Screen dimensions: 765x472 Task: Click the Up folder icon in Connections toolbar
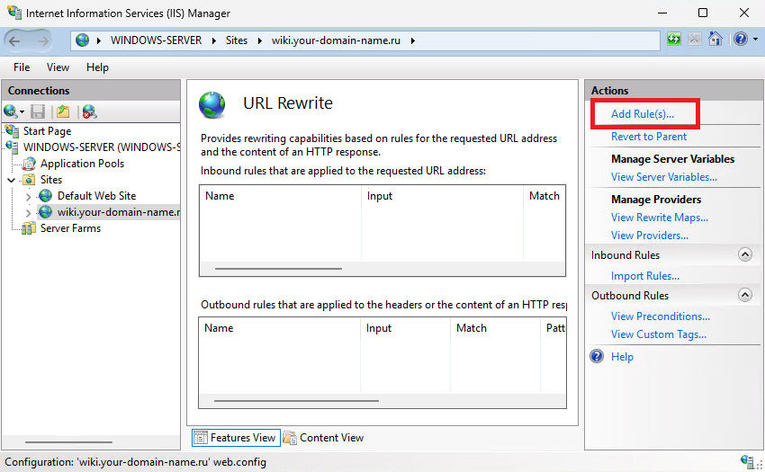tap(63, 111)
